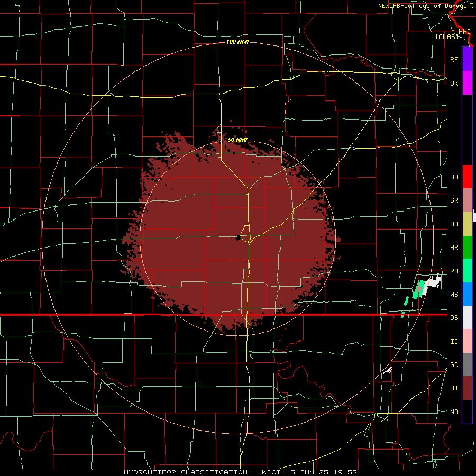Screen dimensions: 476x476
Task: Click the HYDROMETEOR CLASSIFICATION title text
Action: [186, 472]
